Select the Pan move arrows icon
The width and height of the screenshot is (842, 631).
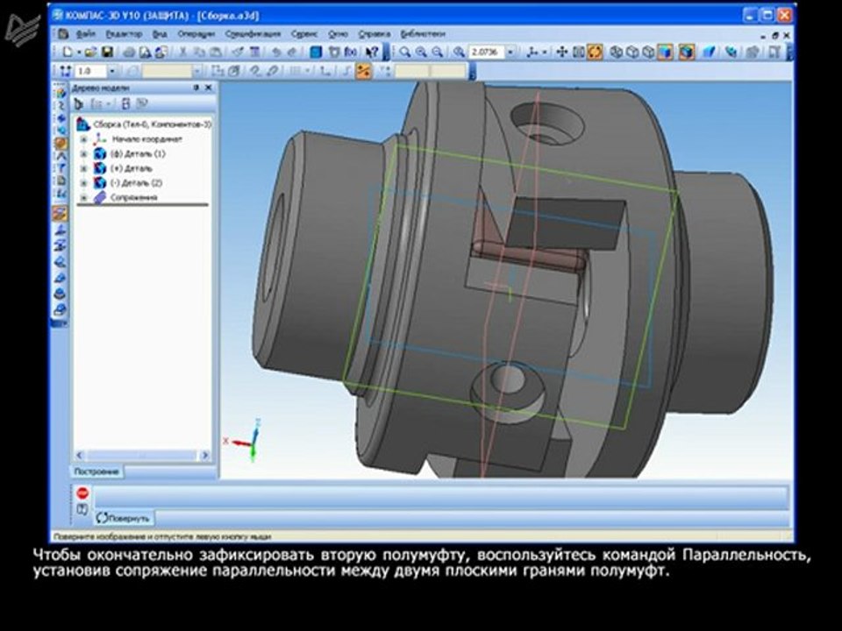[x=561, y=52]
